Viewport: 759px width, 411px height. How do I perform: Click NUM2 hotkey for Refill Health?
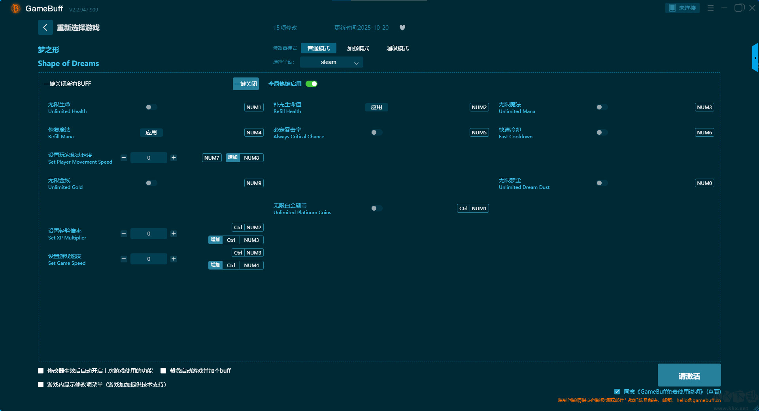tap(479, 107)
